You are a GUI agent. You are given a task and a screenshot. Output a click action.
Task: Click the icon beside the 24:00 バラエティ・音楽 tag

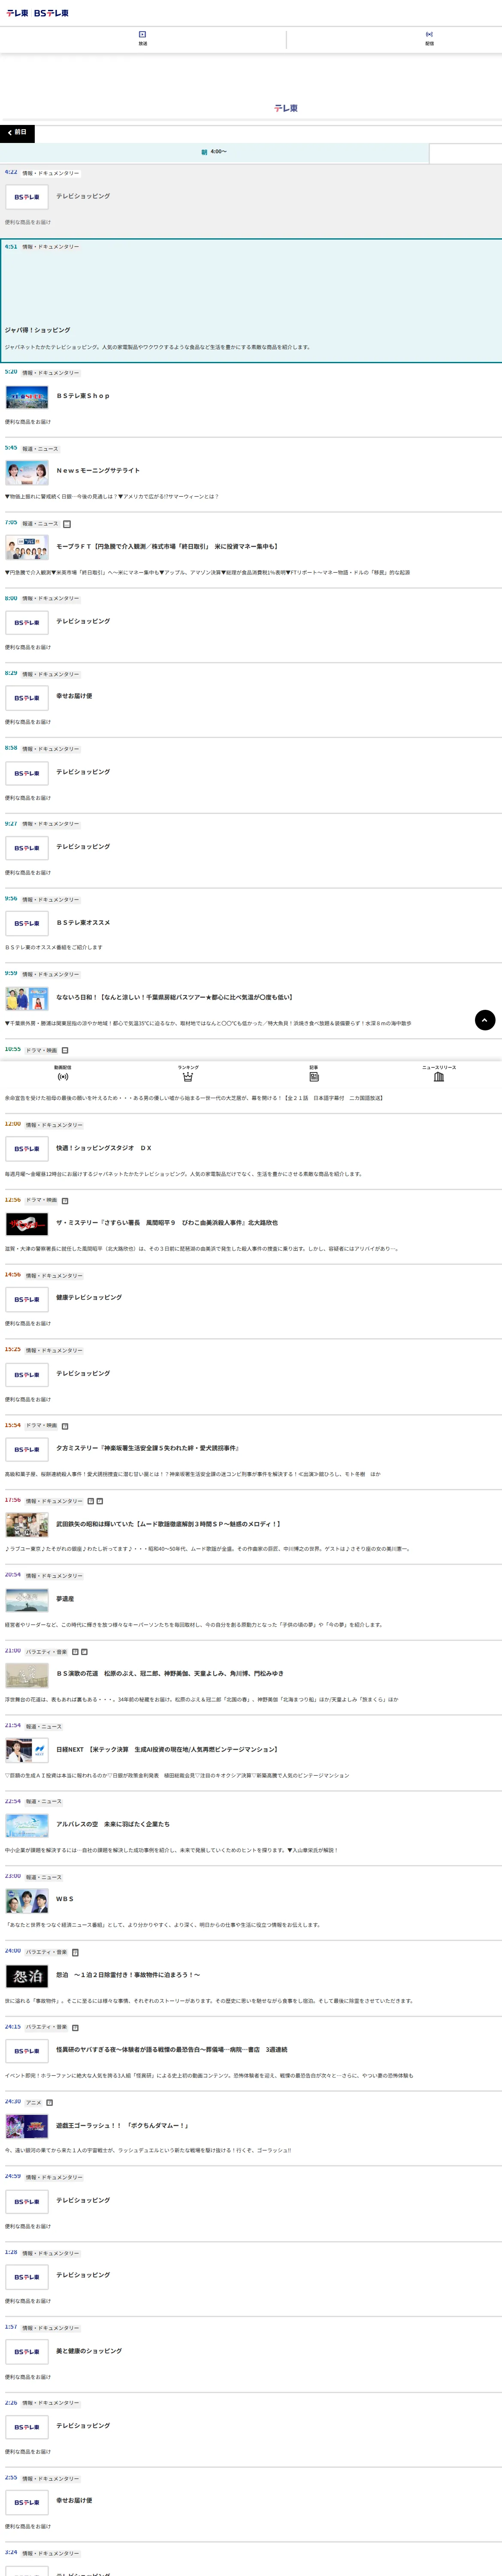pyautogui.click(x=75, y=1952)
